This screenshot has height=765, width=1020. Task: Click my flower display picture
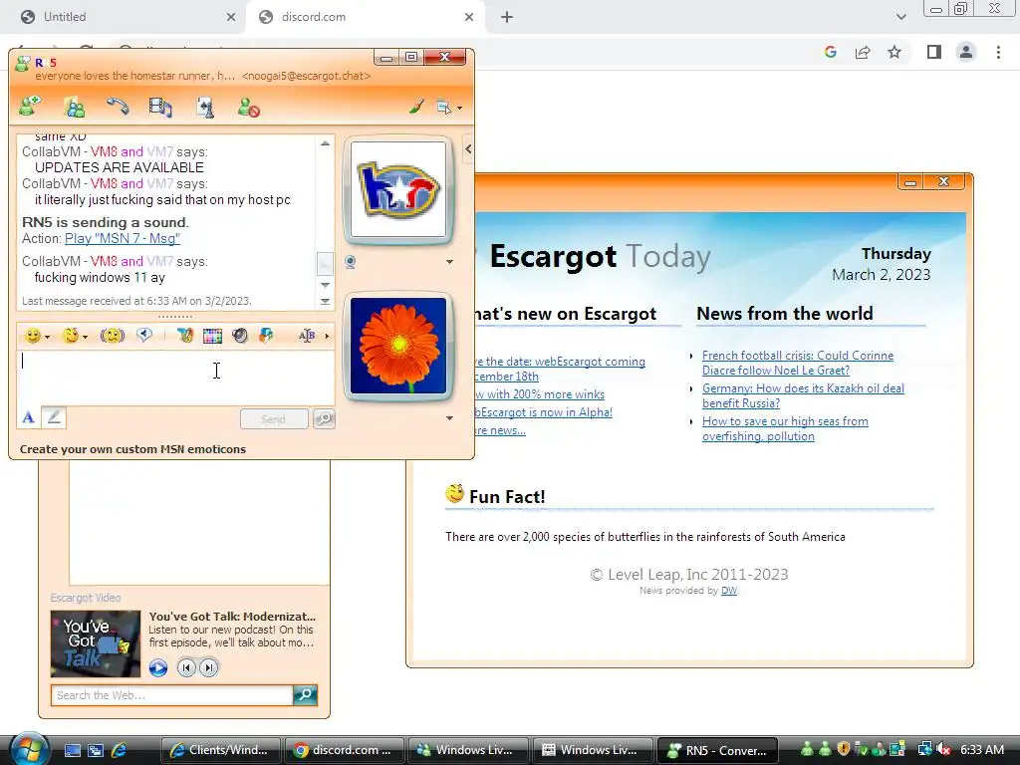398,346
